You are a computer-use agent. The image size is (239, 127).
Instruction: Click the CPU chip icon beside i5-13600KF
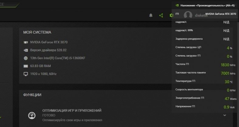pyautogui.click(x=26, y=58)
